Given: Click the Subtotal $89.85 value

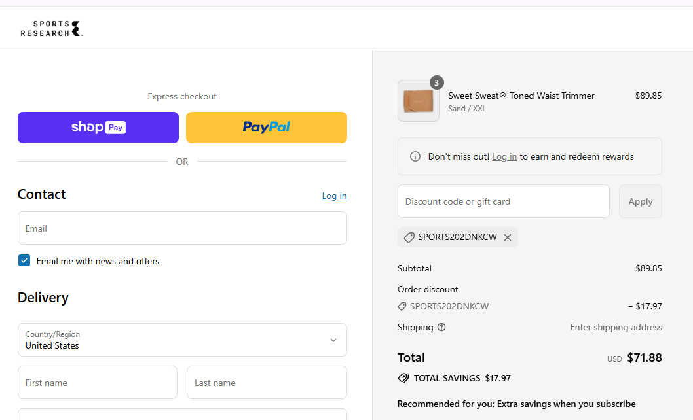Looking at the screenshot, I should [649, 268].
